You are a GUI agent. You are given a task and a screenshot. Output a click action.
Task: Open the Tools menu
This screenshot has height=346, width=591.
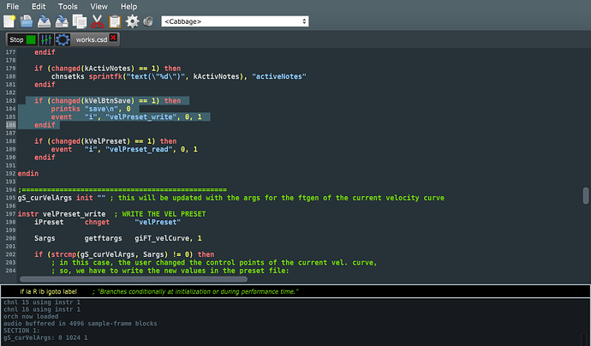pos(68,6)
